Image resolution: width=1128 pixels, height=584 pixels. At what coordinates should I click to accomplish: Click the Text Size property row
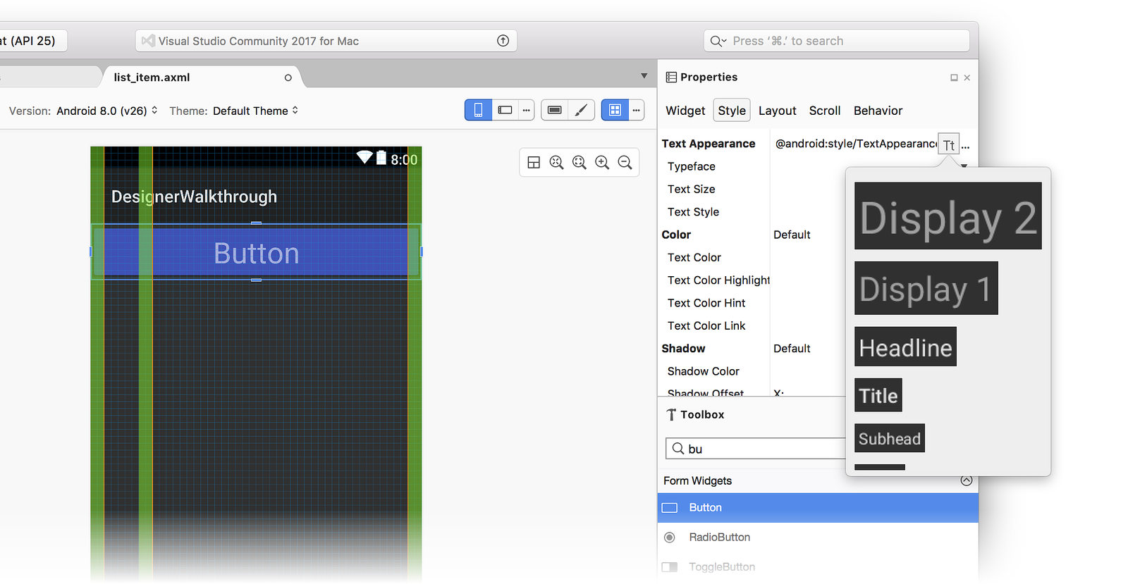(692, 189)
